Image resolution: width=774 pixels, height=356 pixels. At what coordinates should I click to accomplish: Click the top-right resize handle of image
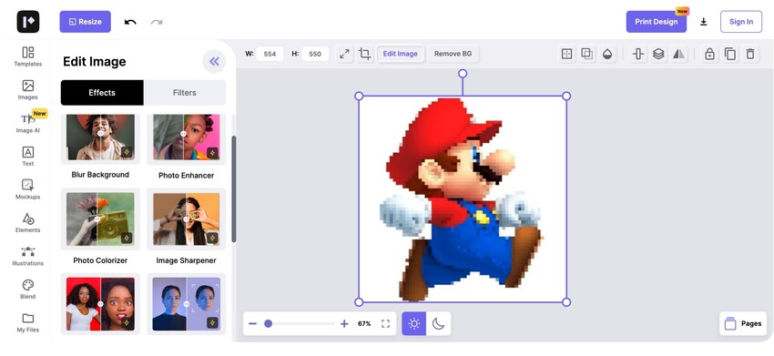pos(566,96)
